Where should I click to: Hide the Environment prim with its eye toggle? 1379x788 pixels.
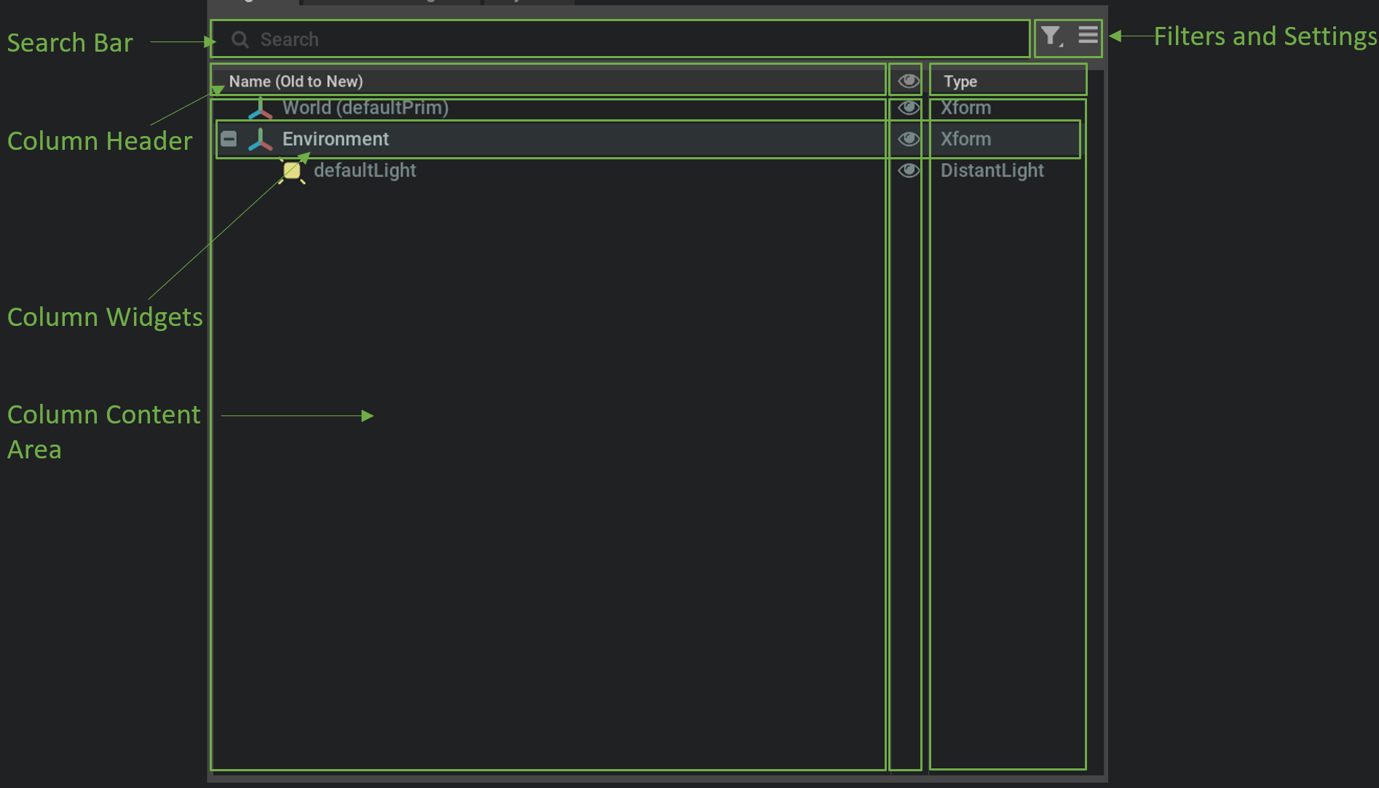click(908, 139)
